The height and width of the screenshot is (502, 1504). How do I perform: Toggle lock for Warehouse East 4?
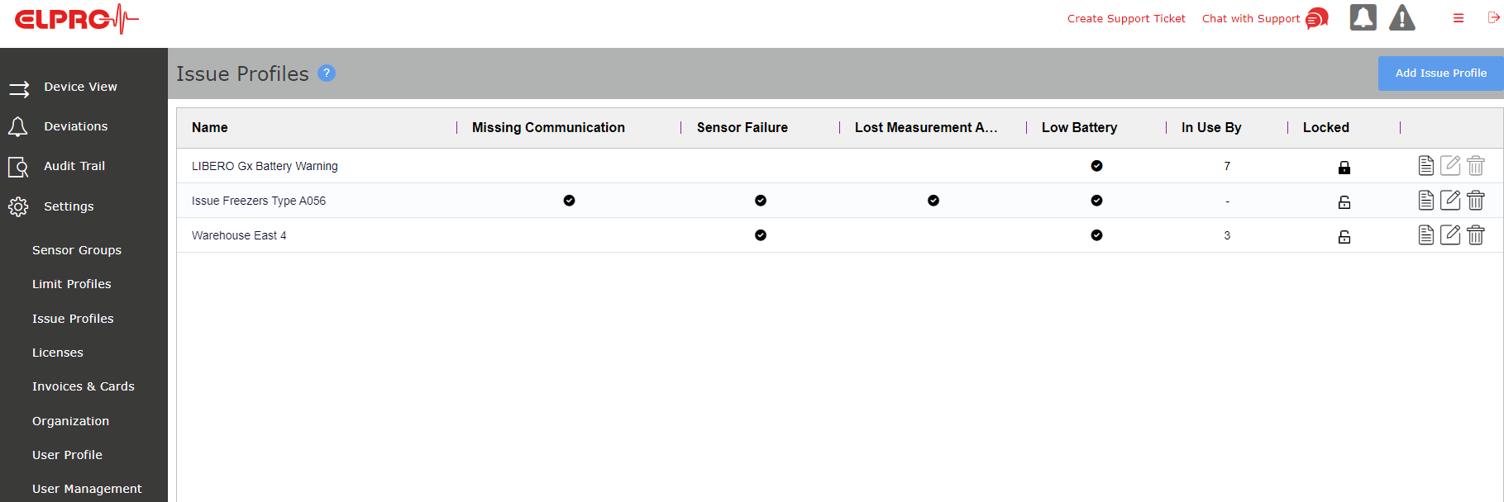click(1344, 236)
